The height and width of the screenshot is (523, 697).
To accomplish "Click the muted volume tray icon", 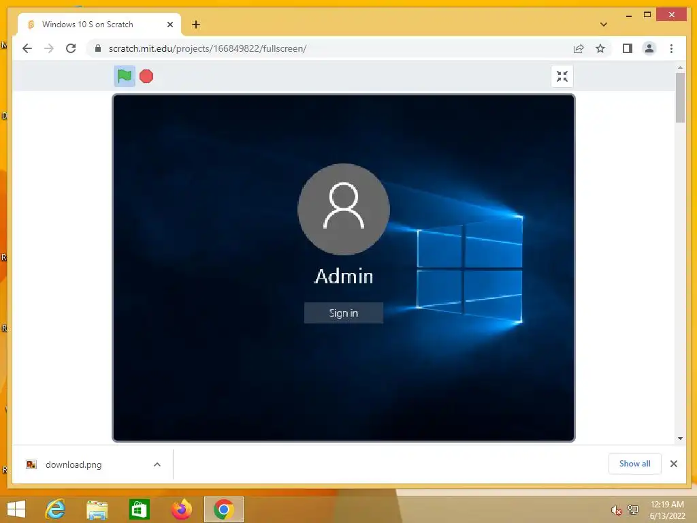I will pos(615,510).
